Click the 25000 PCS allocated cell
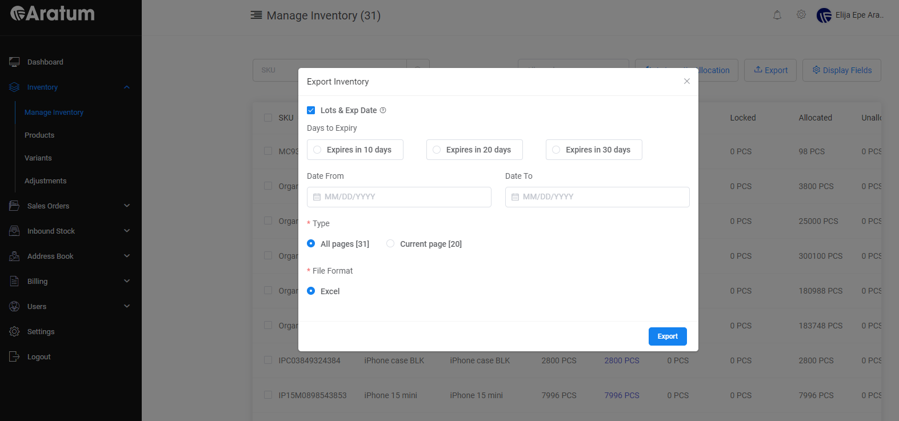899x421 pixels. 818,221
